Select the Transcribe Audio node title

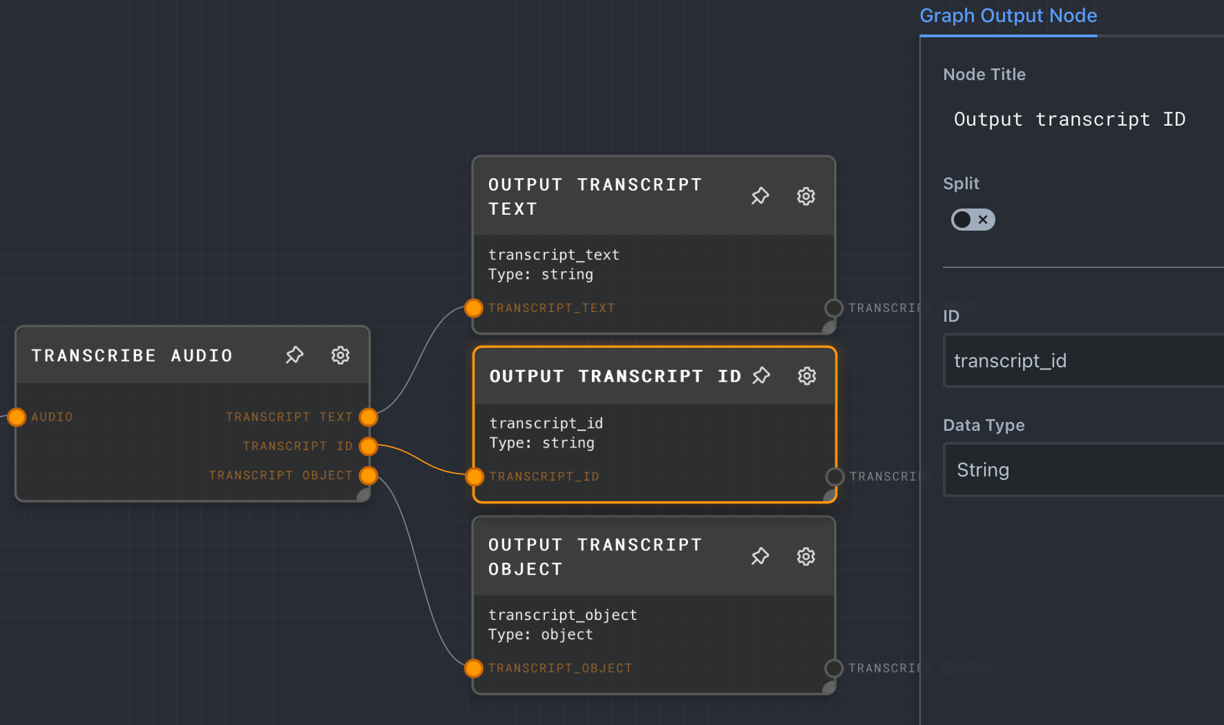click(x=132, y=356)
